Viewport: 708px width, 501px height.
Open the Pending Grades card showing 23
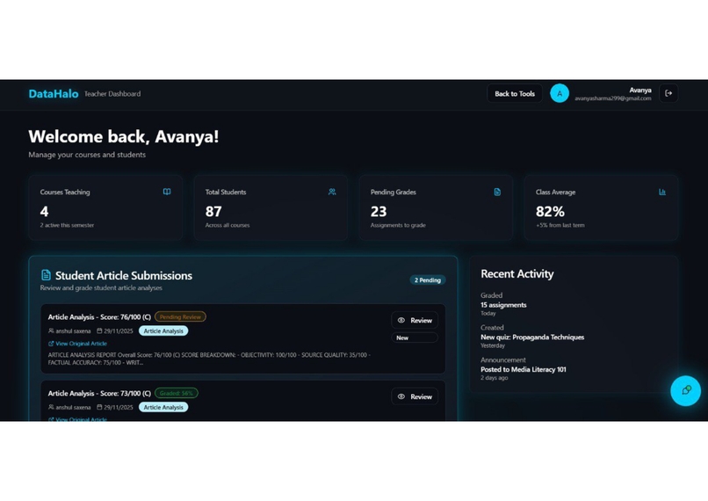pos(436,207)
